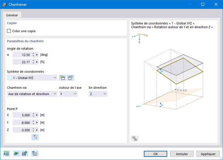The height and width of the screenshot is (160, 223).
Task: Close the Chanfreiner dialog
Action: (x=216, y=5)
